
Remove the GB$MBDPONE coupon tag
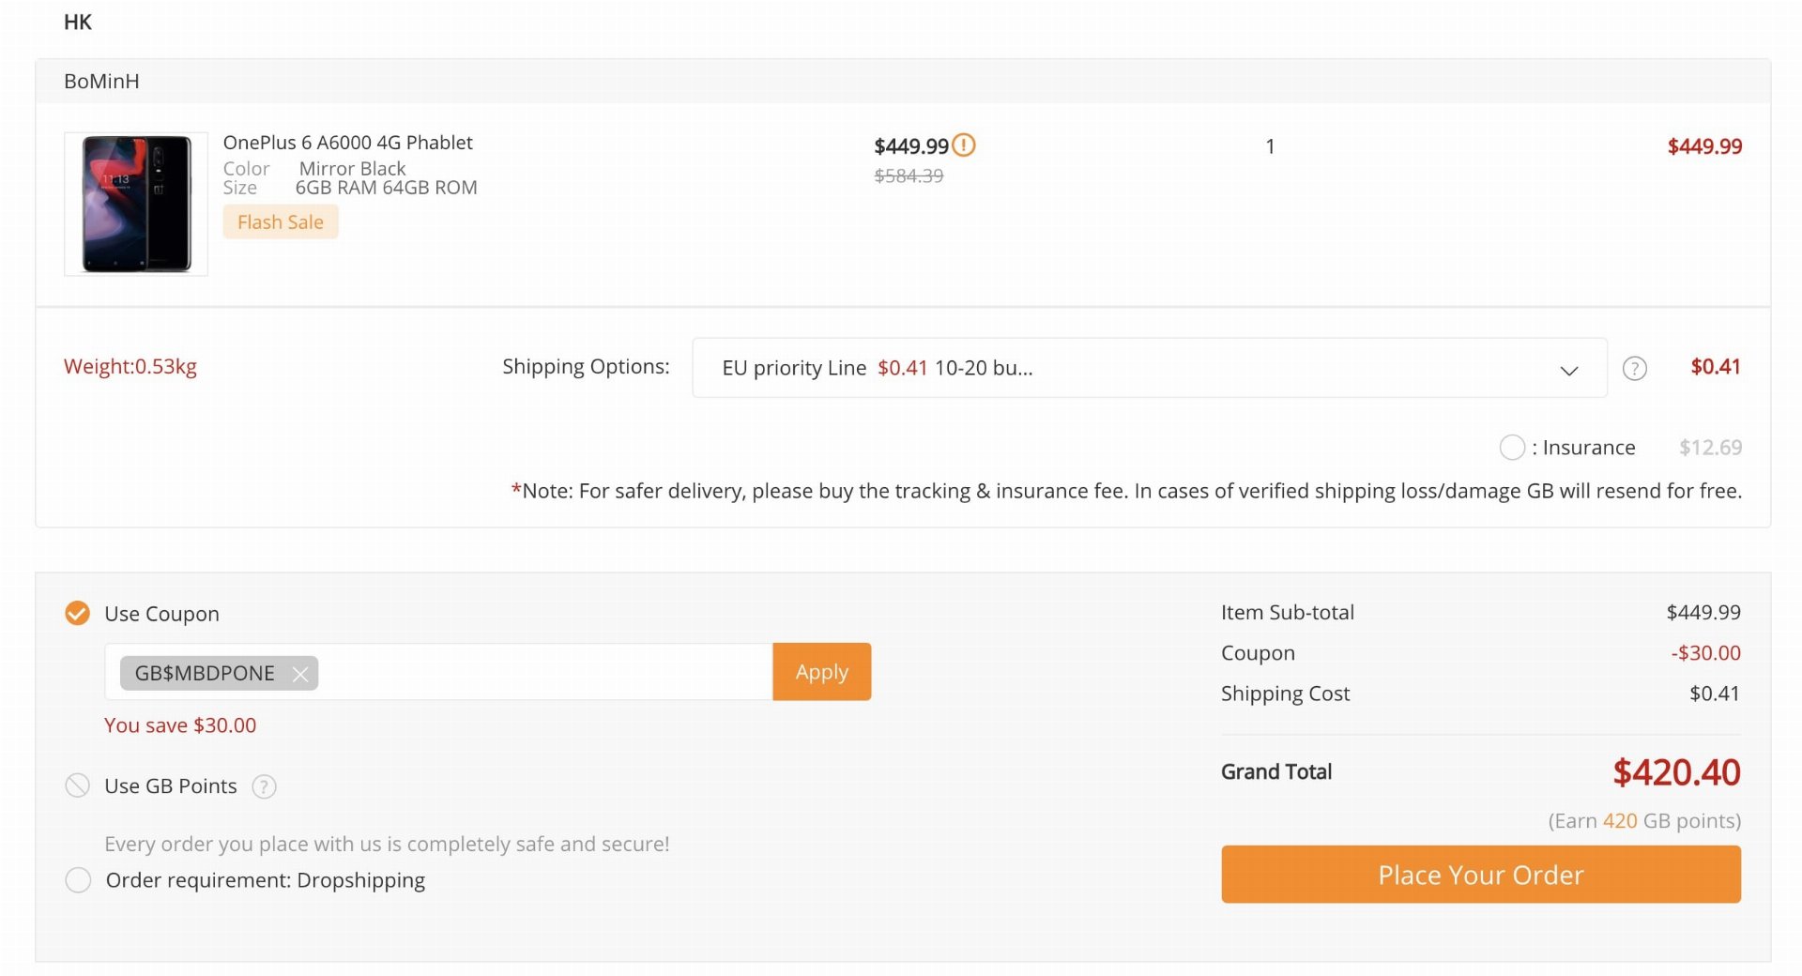(x=300, y=674)
